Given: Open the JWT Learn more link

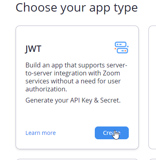Looking at the screenshot, I should (40, 133).
